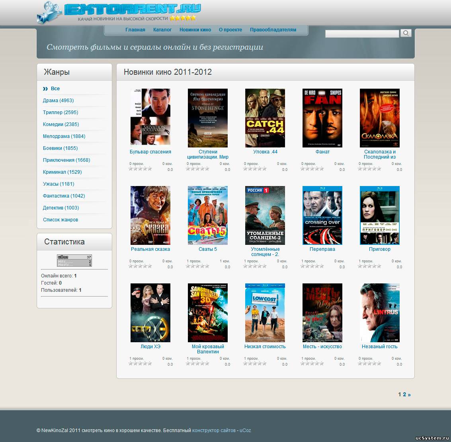Open the Правообладателям menu item
Viewport: 451px width, 442px height.
(x=273, y=30)
